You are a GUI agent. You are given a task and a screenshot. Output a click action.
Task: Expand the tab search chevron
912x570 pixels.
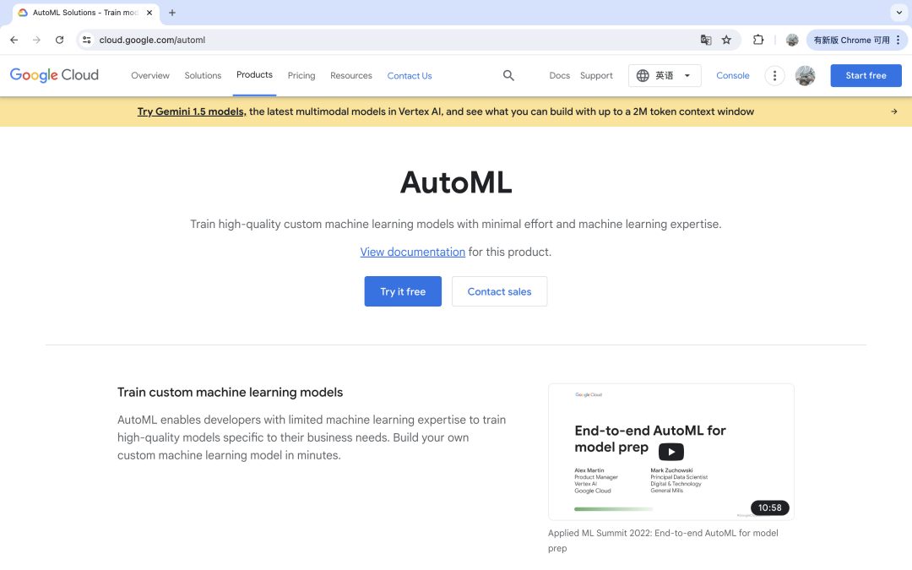(899, 12)
